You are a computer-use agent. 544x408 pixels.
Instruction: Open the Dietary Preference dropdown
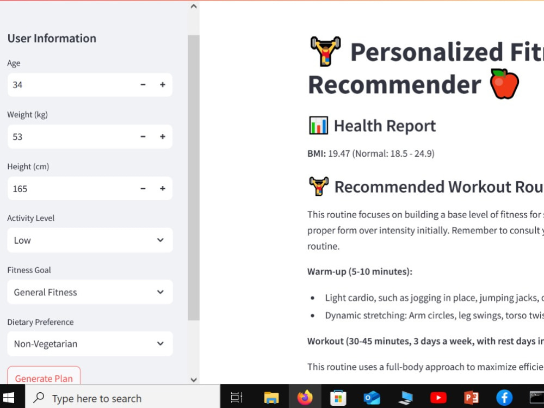[x=90, y=344]
